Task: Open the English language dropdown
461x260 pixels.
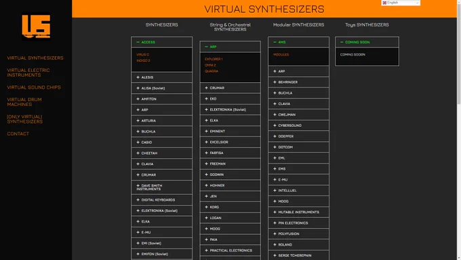Action: pyautogui.click(x=401, y=3)
